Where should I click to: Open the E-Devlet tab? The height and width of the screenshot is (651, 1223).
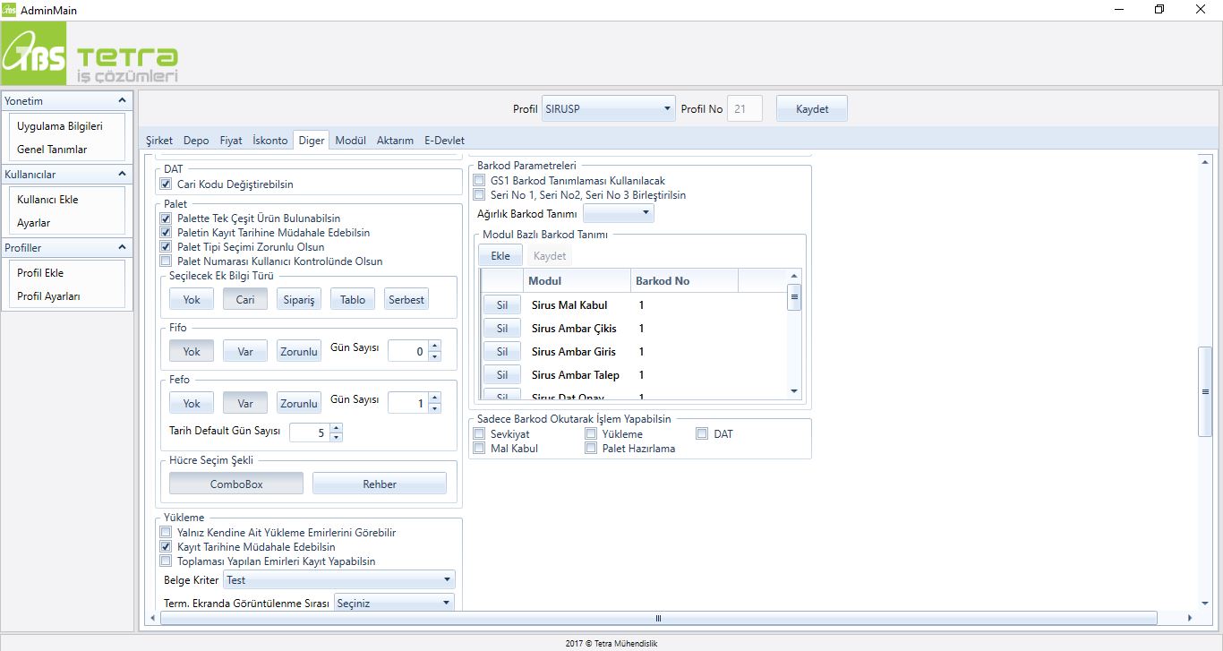pyautogui.click(x=444, y=141)
